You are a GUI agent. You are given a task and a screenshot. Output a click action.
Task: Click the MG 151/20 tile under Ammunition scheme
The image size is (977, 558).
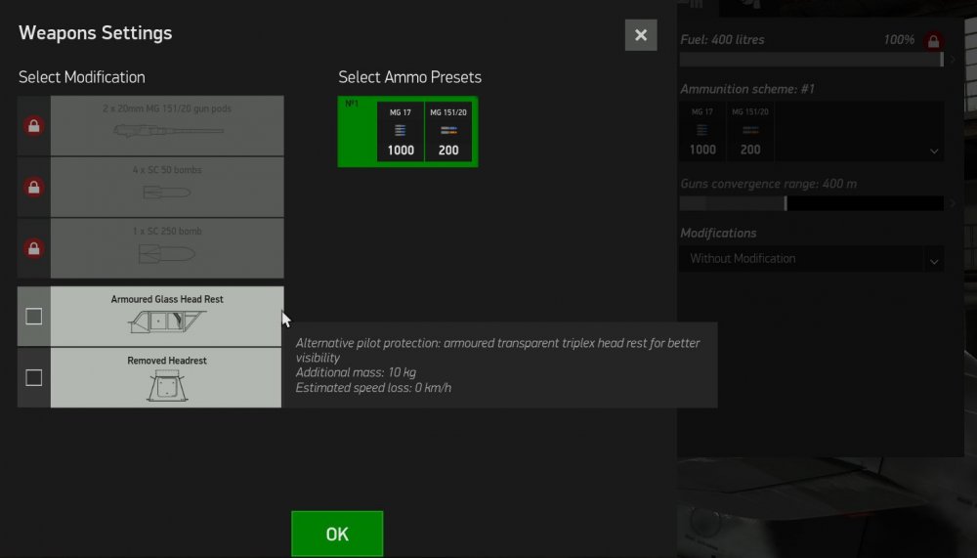[750, 131]
